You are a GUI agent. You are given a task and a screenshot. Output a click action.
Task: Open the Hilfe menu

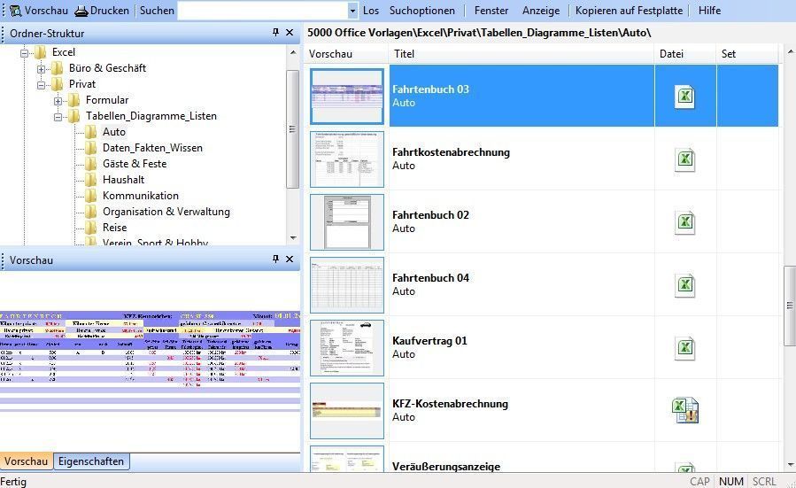pyautogui.click(x=709, y=11)
